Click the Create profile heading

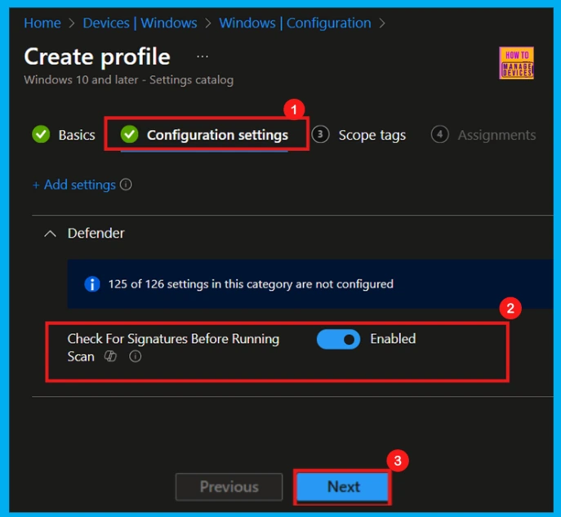coord(97,57)
